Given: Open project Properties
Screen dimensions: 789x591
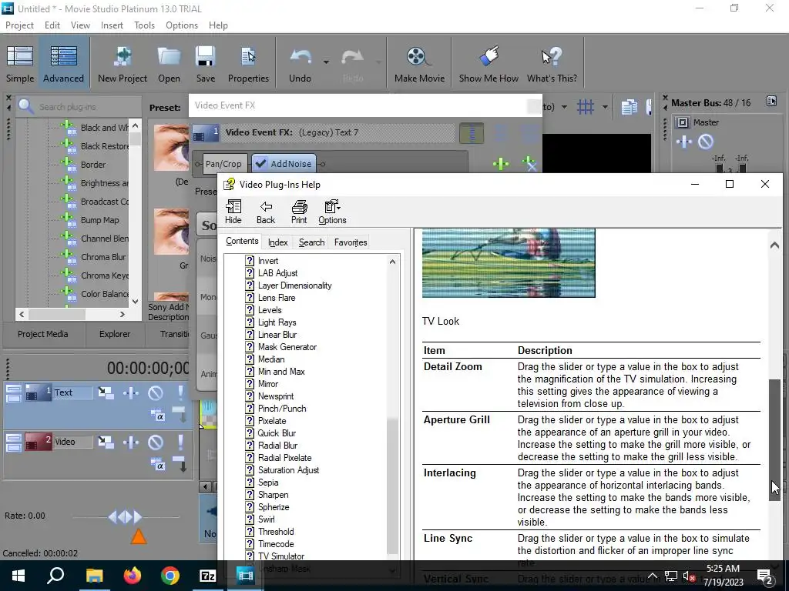Looking at the screenshot, I should pyautogui.click(x=248, y=63).
